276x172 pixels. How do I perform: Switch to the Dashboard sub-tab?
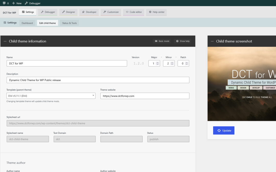(x=27, y=23)
